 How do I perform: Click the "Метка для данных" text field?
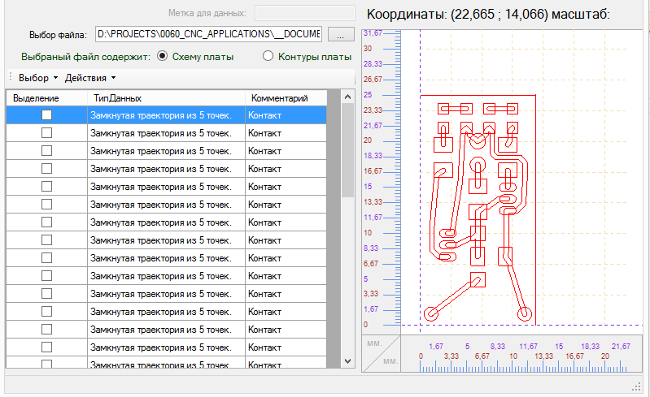(305, 13)
